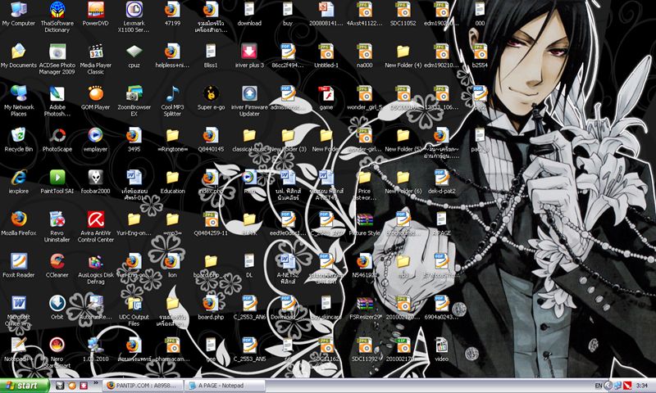Open the Picture Style archive icon

[x=365, y=219]
